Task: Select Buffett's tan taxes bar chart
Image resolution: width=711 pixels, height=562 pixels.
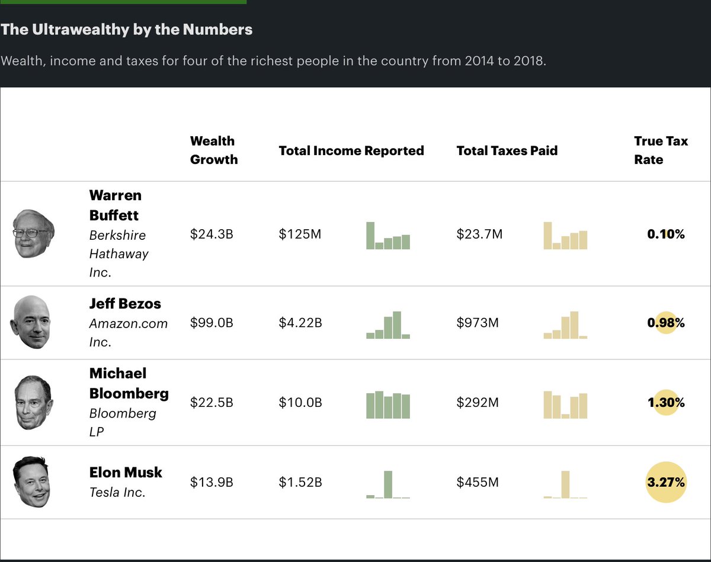Action: tap(566, 235)
